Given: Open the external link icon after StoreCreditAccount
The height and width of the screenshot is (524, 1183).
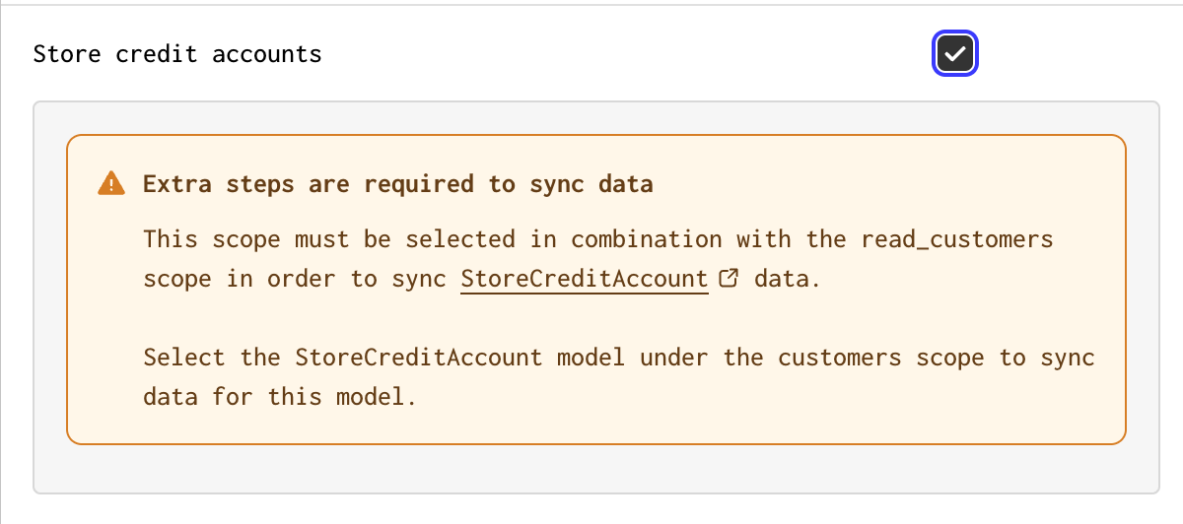Looking at the screenshot, I should pyautogui.click(x=729, y=279).
